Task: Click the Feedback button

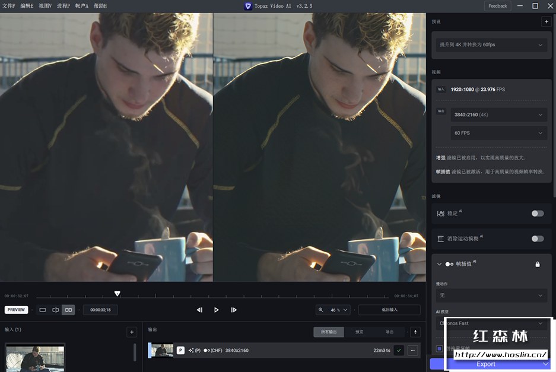Action: (x=497, y=6)
